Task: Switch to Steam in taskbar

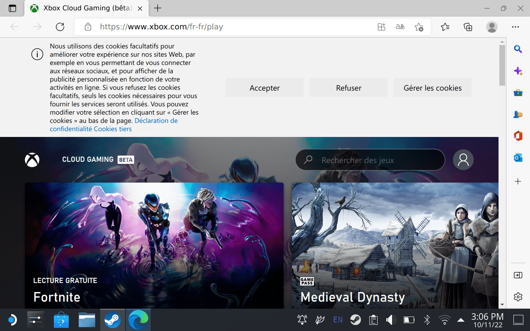Action: point(113,320)
